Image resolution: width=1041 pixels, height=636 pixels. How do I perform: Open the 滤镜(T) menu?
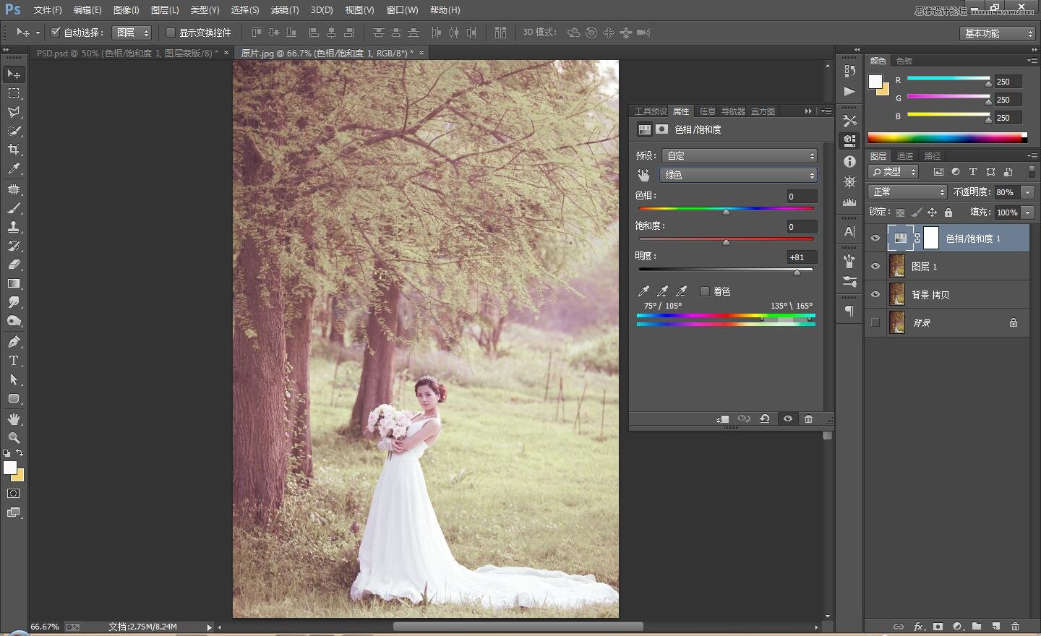(x=284, y=10)
